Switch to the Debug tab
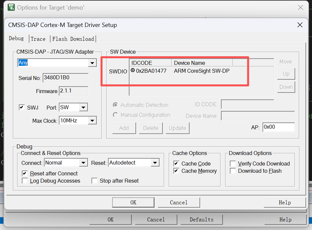312x230 pixels. click(x=16, y=38)
